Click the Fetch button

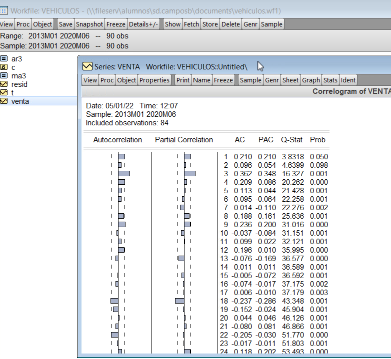click(191, 24)
